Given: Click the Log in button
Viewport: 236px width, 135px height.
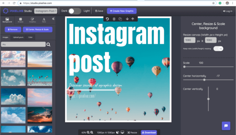Looking at the screenshot, I should [x=228, y=11].
